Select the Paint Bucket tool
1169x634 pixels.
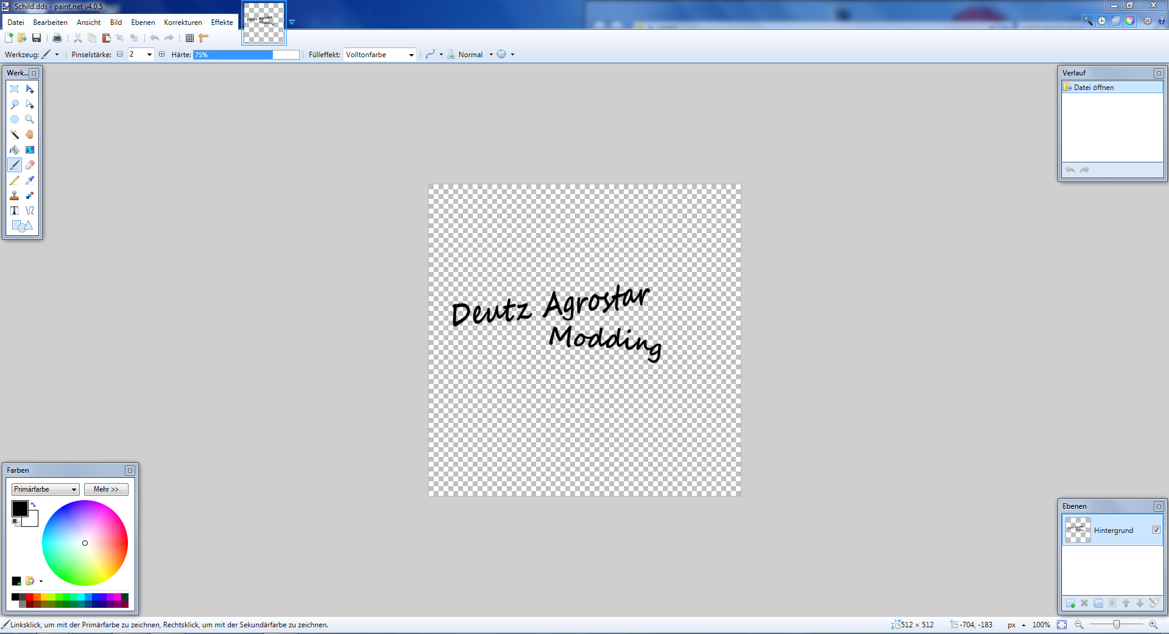15,150
